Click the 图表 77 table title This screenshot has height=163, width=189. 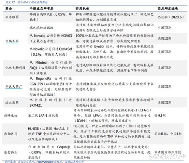point(26,2)
